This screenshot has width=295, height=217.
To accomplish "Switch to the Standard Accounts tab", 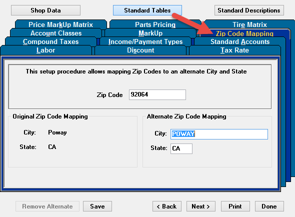I will pos(240,41).
